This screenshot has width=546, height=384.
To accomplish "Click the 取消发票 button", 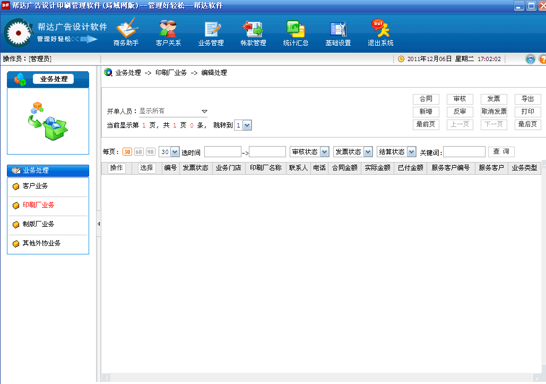I will click(494, 112).
